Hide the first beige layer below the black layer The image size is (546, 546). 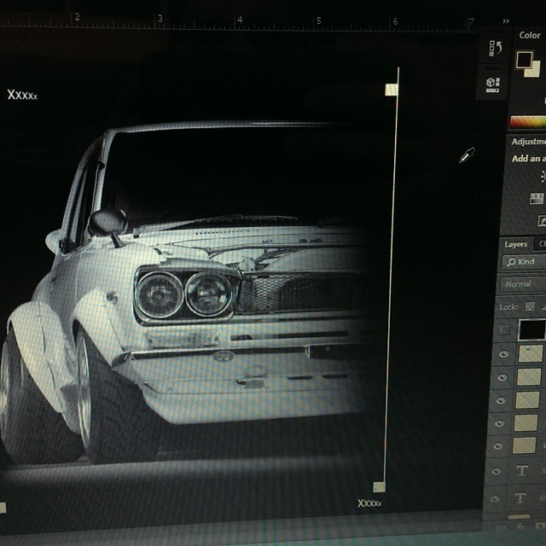pos(503,355)
